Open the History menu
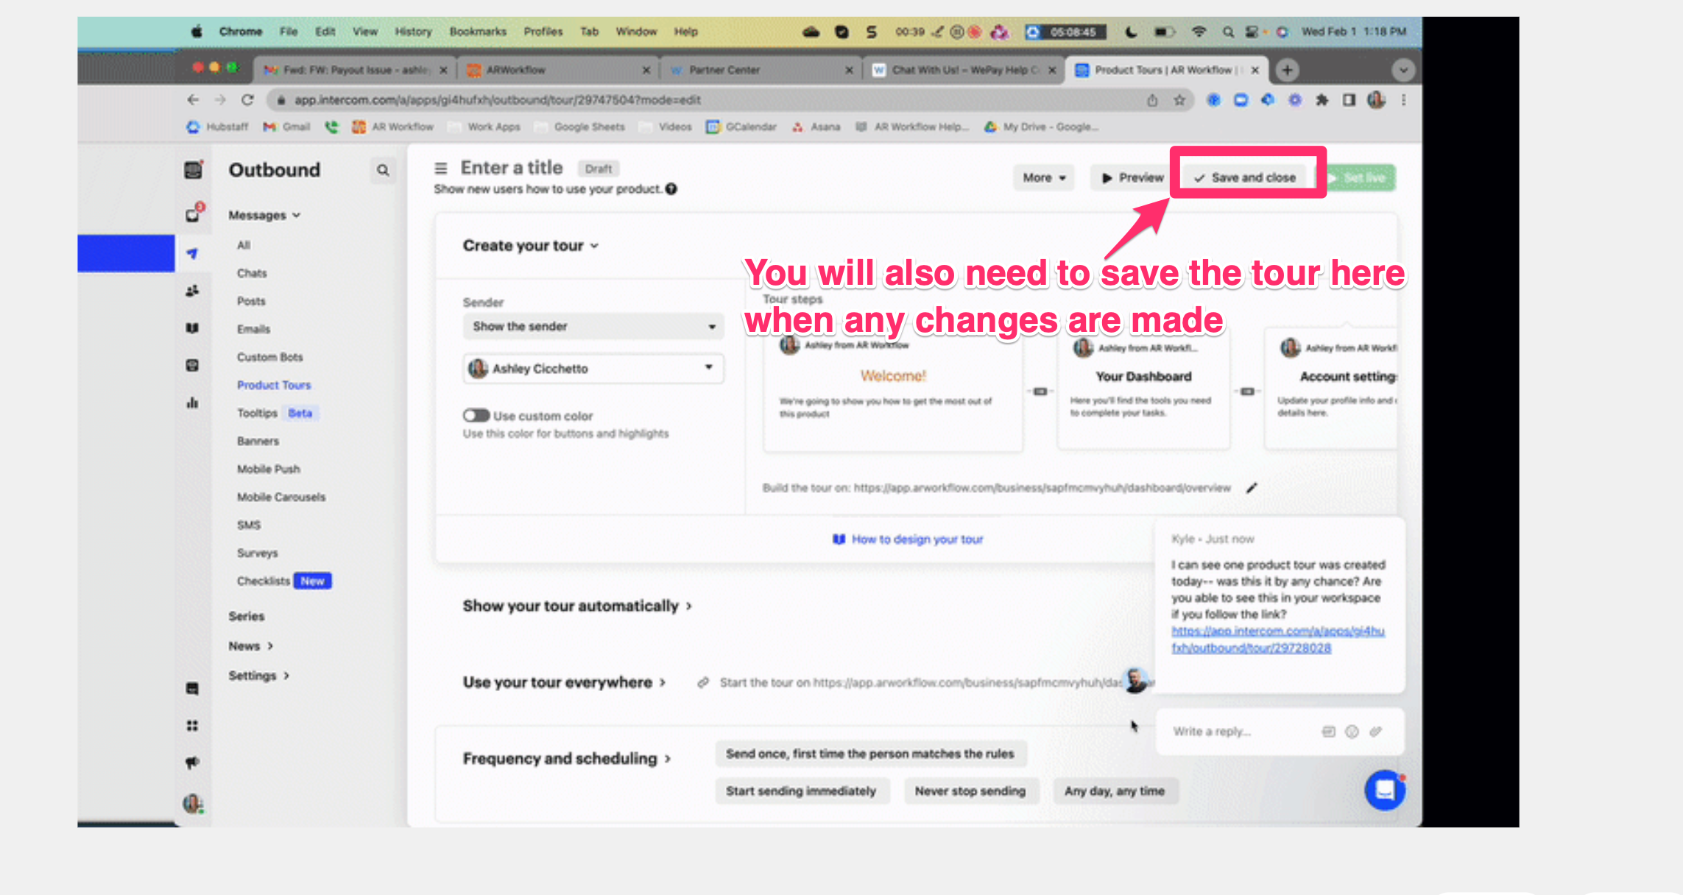This screenshot has height=895, width=1683. [413, 32]
